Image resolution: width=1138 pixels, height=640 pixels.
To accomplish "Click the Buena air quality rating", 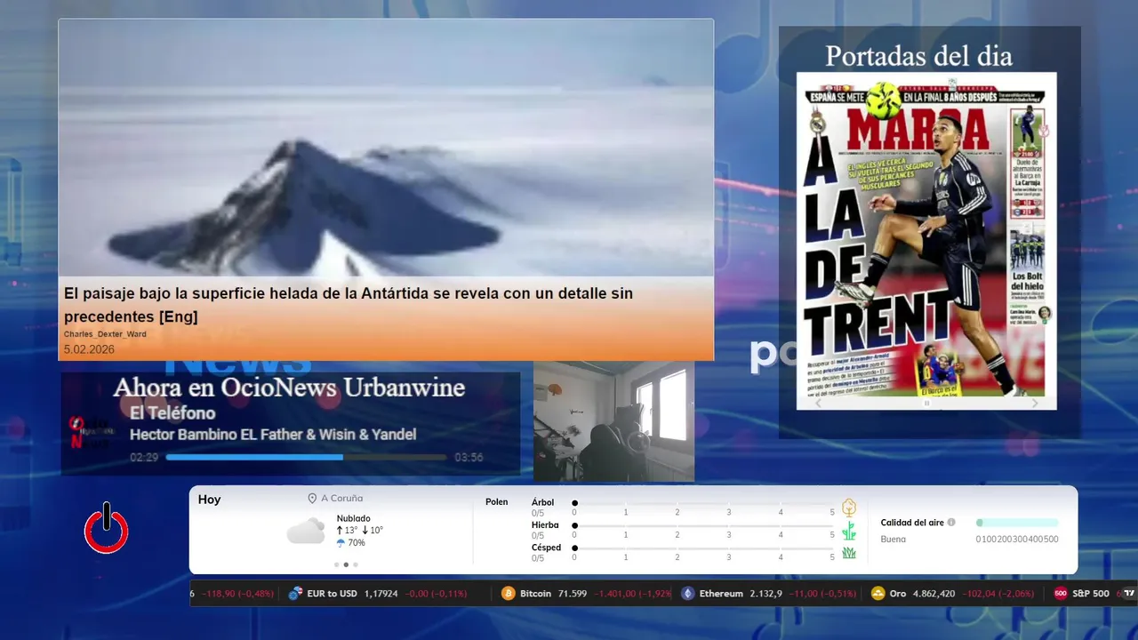I will (x=894, y=540).
